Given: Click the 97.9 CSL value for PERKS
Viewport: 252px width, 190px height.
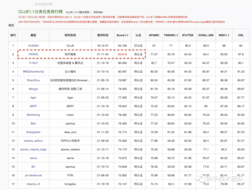Looking at the screenshot, I should pos(241,54).
